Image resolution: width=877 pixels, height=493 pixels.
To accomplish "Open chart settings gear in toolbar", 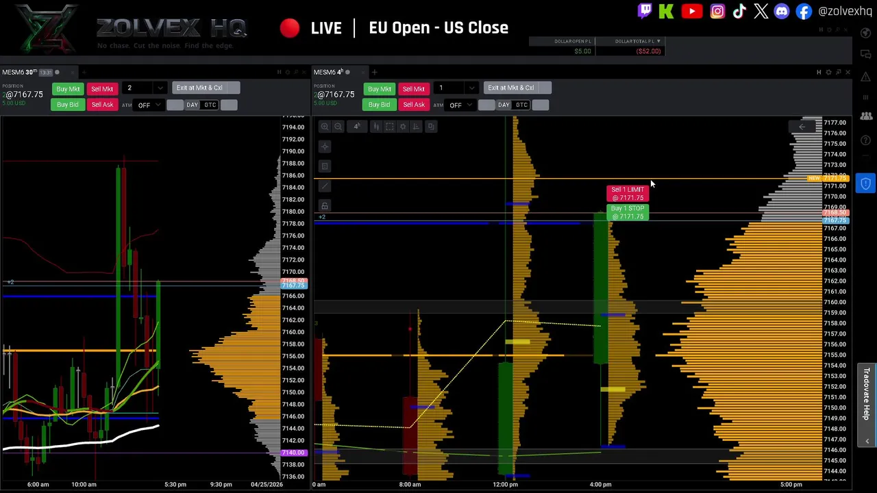I will point(403,127).
